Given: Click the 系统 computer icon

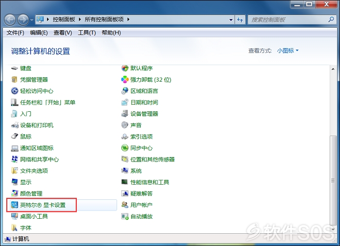Looking at the screenshot, I should [125, 171].
